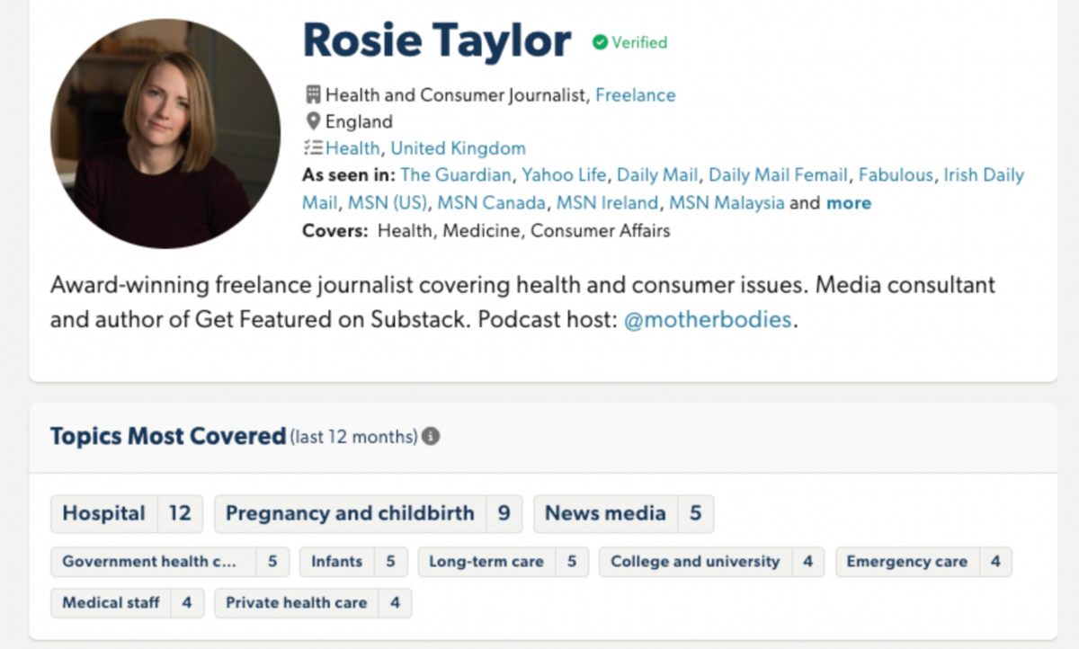The width and height of the screenshot is (1079, 649).
Task: Open the Daily Mail link
Action: [657, 174]
